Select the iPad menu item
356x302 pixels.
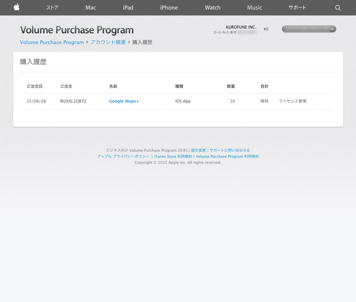(x=128, y=7)
